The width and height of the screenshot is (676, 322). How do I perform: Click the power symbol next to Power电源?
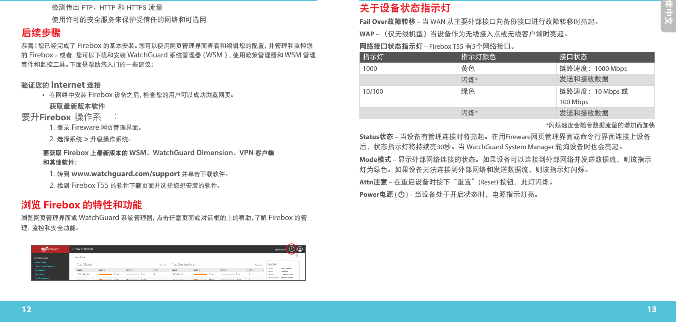401,195
